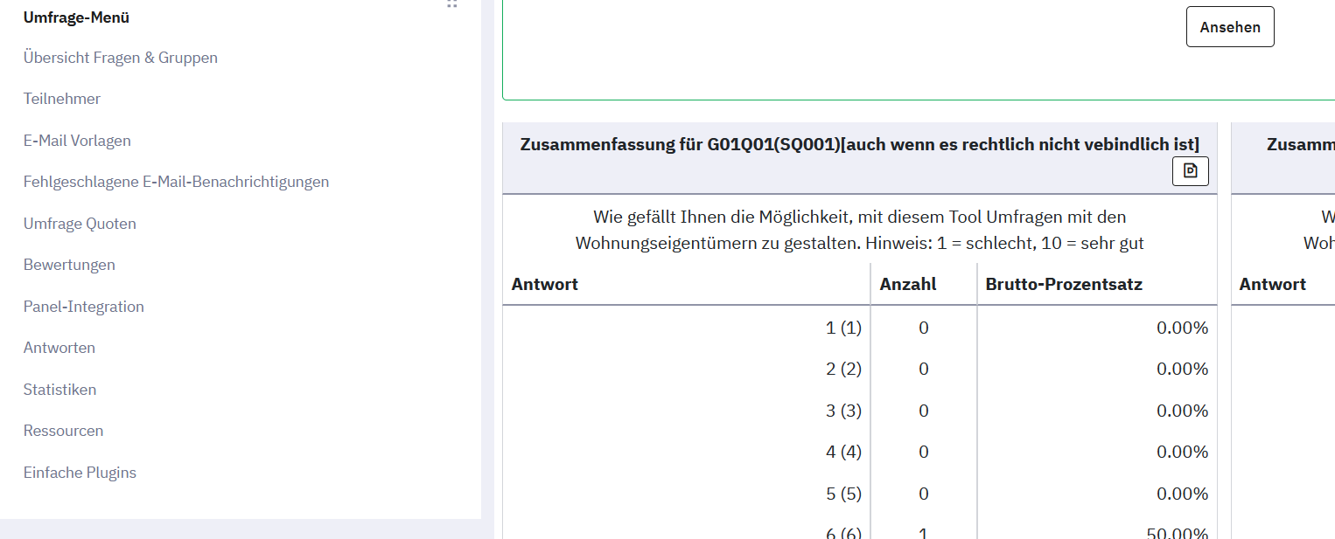Viewport: 1335px width, 539px height.
Task: Click the Brutto-Prozentsatz column header
Action: (1064, 284)
